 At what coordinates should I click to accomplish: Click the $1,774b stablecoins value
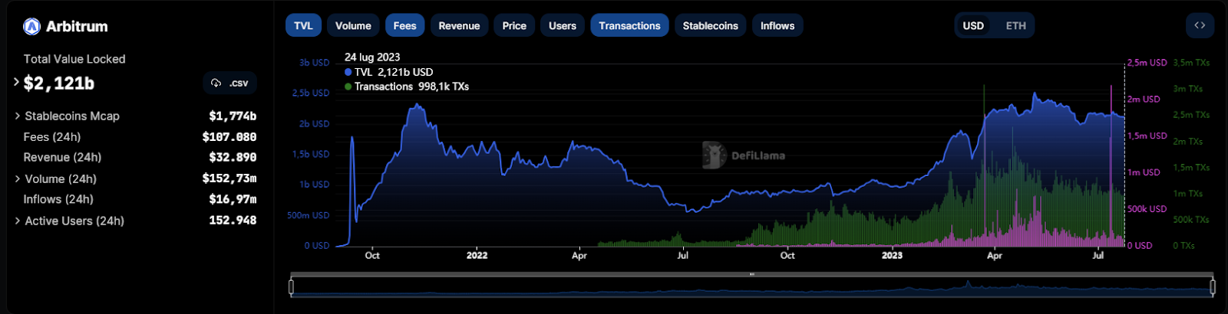[x=233, y=116]
